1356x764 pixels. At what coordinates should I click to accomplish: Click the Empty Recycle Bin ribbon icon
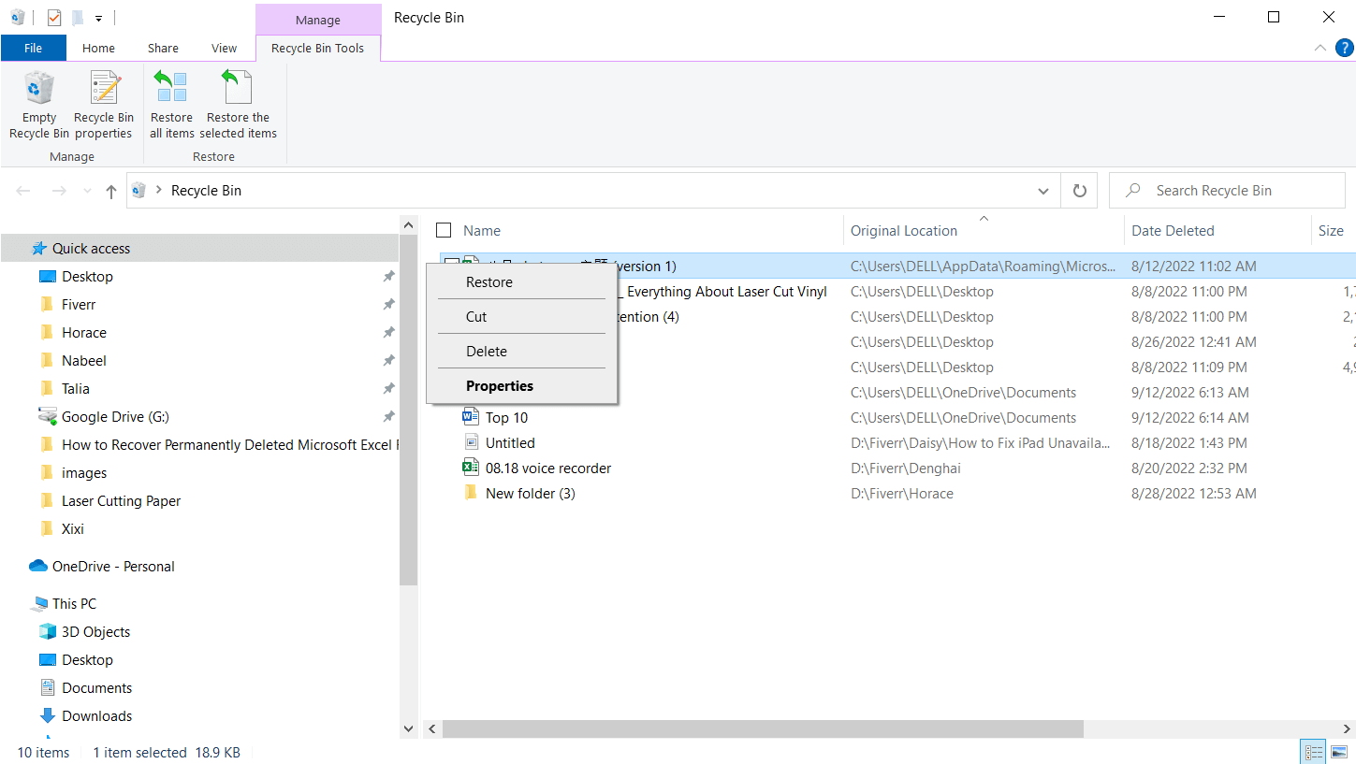39,106
